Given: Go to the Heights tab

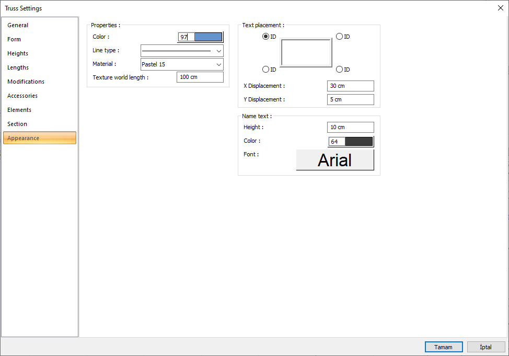Looking at the screenshot, I should [x=18, y=53].
